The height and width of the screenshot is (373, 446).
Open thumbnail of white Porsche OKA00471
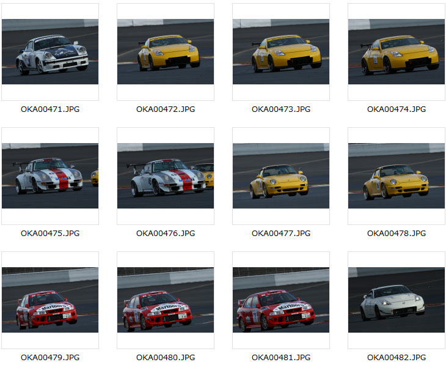coord(50,51)
